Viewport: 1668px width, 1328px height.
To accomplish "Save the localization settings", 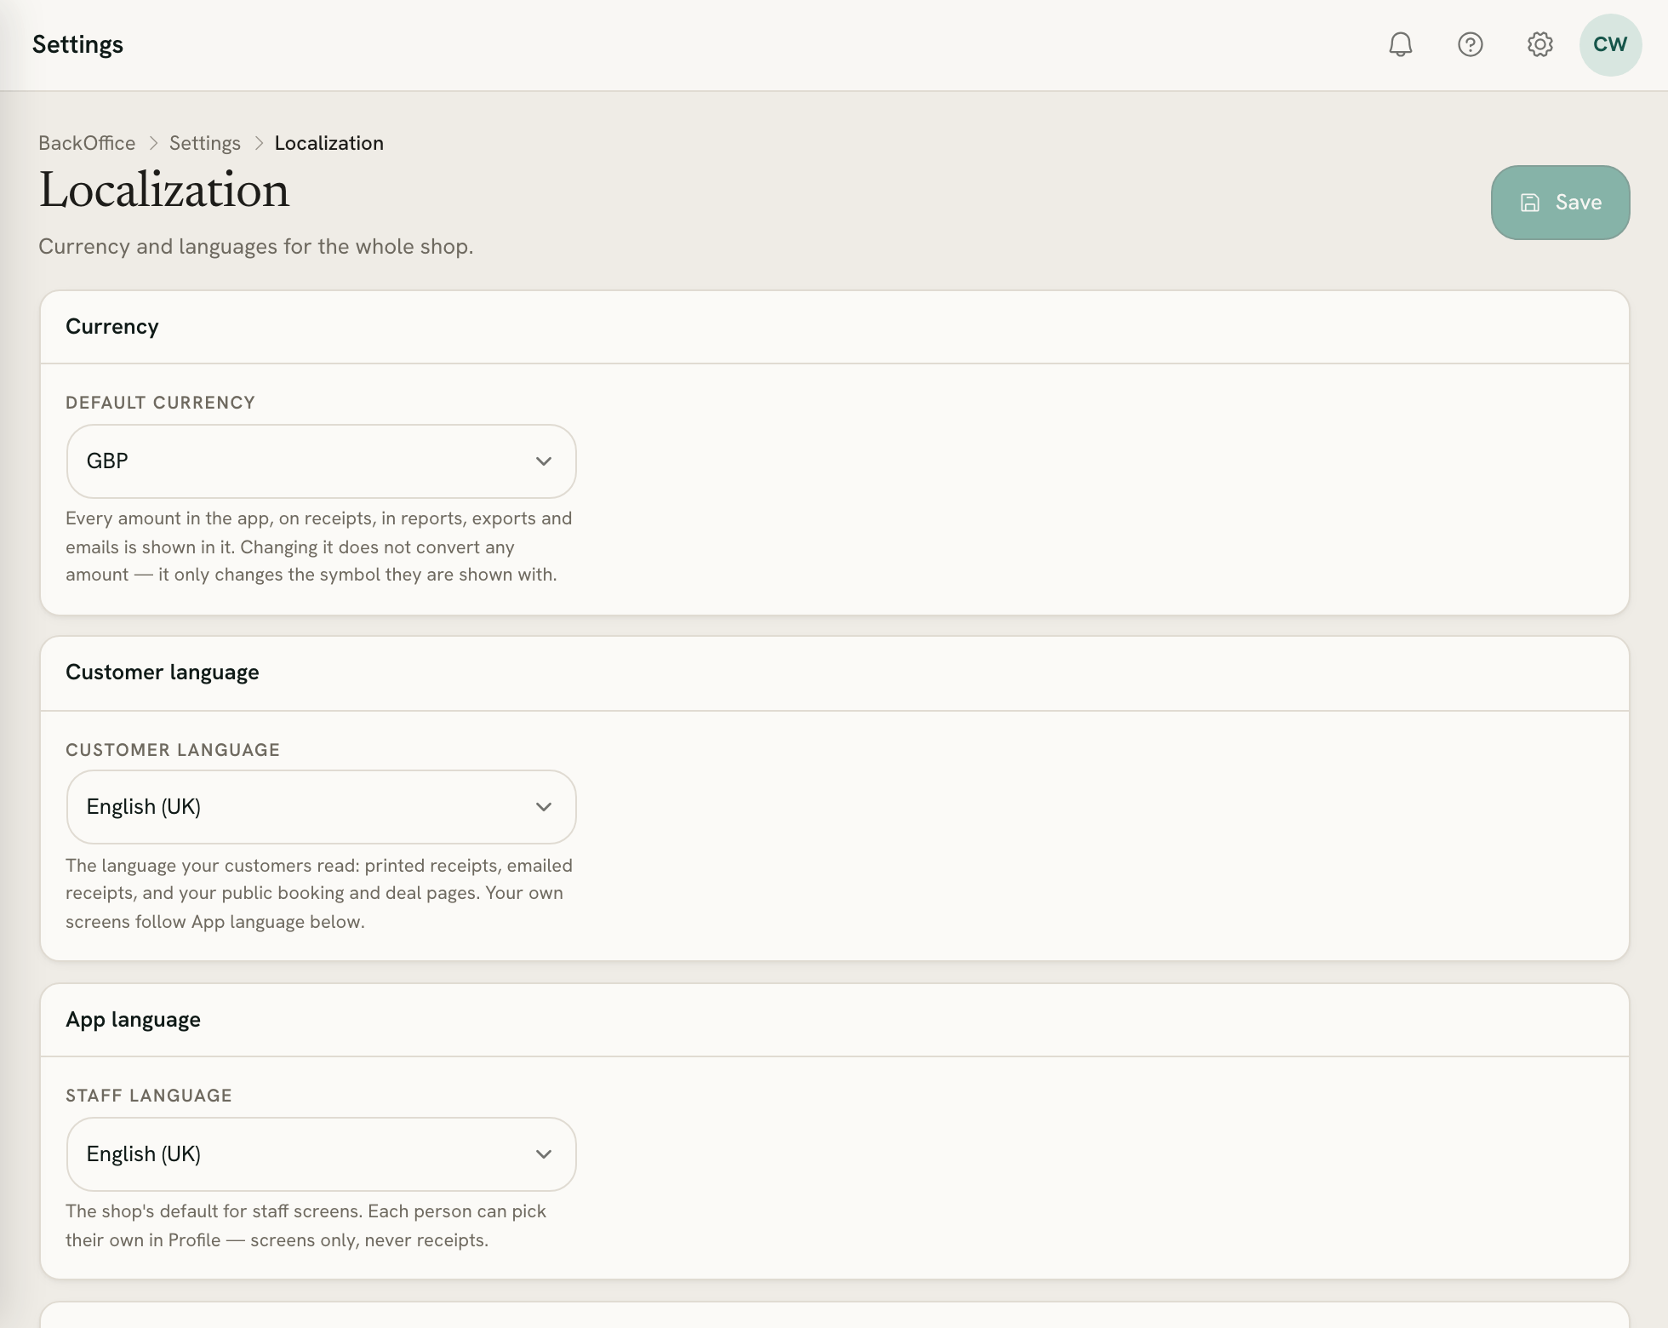I will [1560, 203].
